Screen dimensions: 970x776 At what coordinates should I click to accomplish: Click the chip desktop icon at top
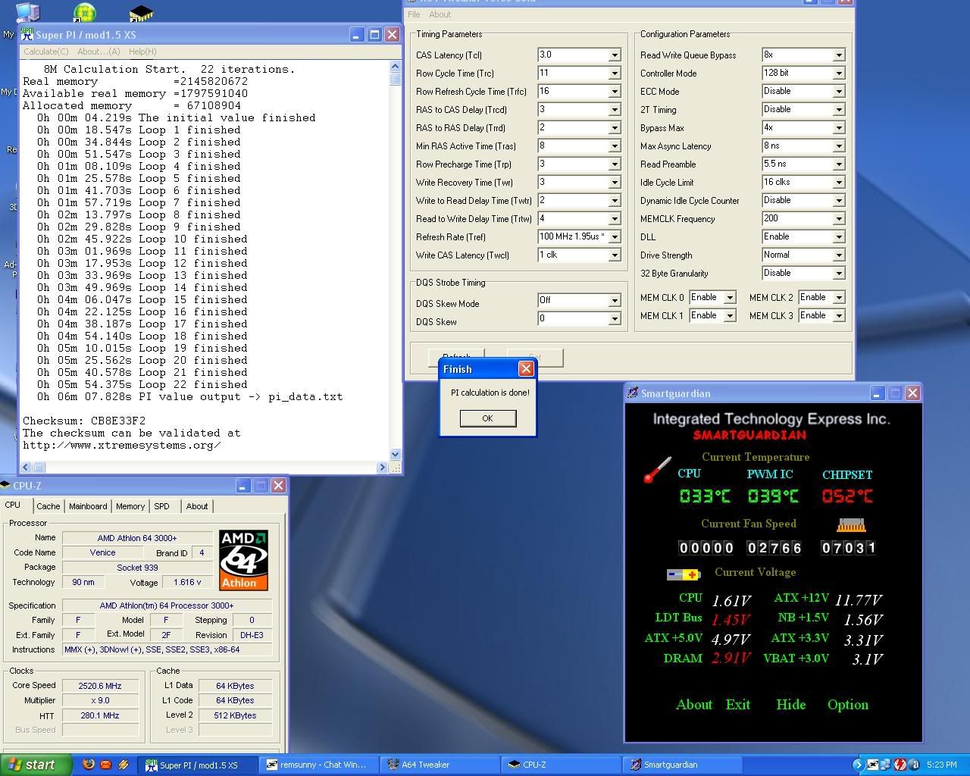[141, 12]
